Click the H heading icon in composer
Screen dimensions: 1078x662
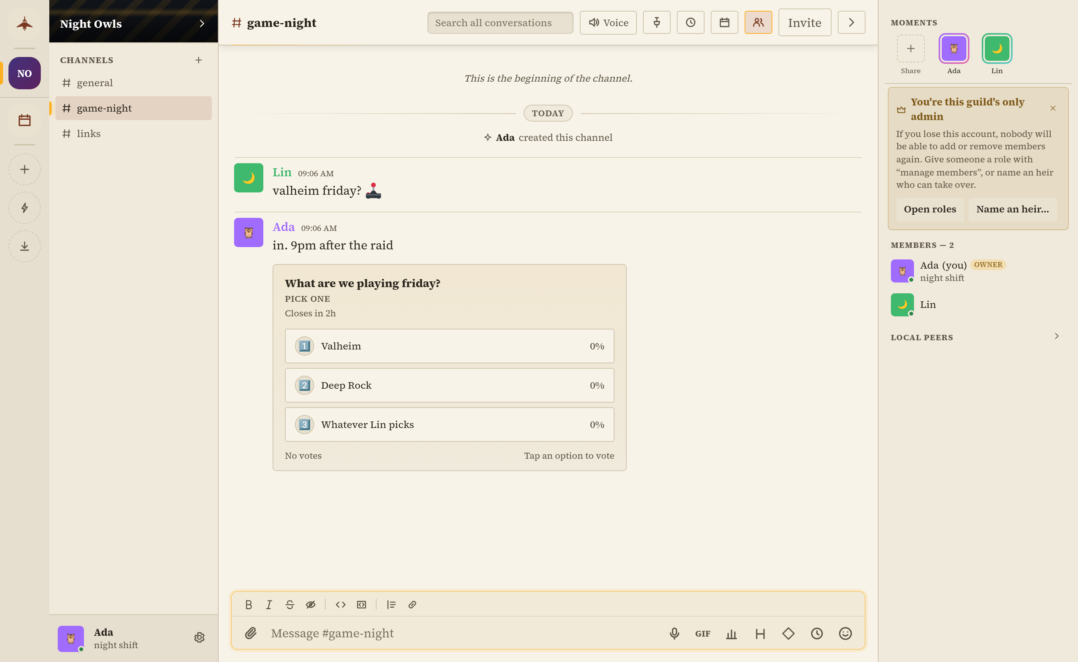tap(760, 633)
